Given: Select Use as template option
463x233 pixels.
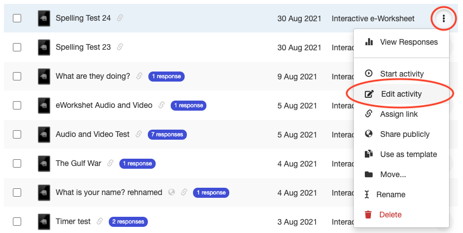Looking at the screenshot, I should 401,154.
